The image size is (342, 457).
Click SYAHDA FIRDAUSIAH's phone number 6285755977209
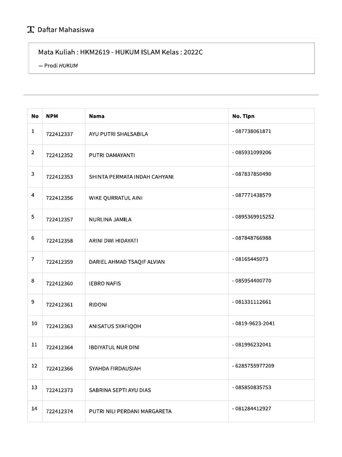point(255,366)
